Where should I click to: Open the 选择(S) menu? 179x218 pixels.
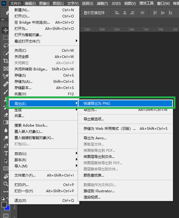click(x=87, y=3)
